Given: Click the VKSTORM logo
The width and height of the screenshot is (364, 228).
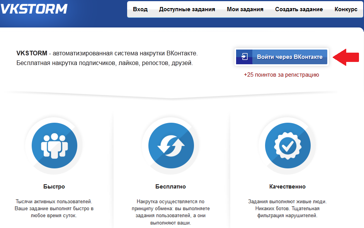Looking at the screenshot, I should coord(34,9).
